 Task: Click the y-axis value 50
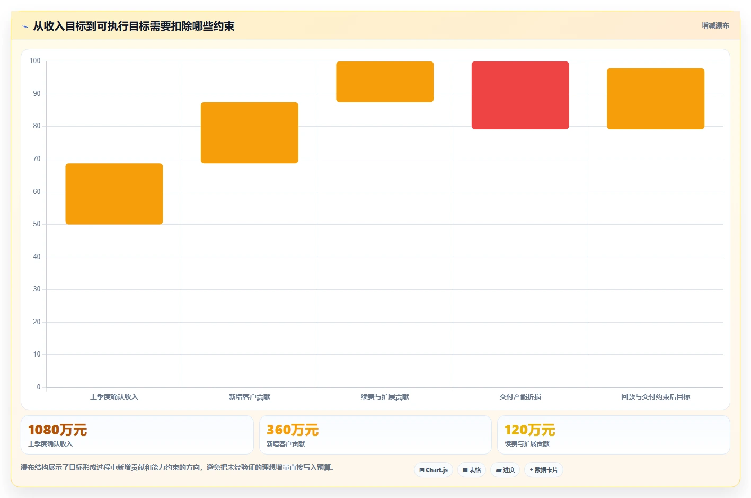click(37, 224)
